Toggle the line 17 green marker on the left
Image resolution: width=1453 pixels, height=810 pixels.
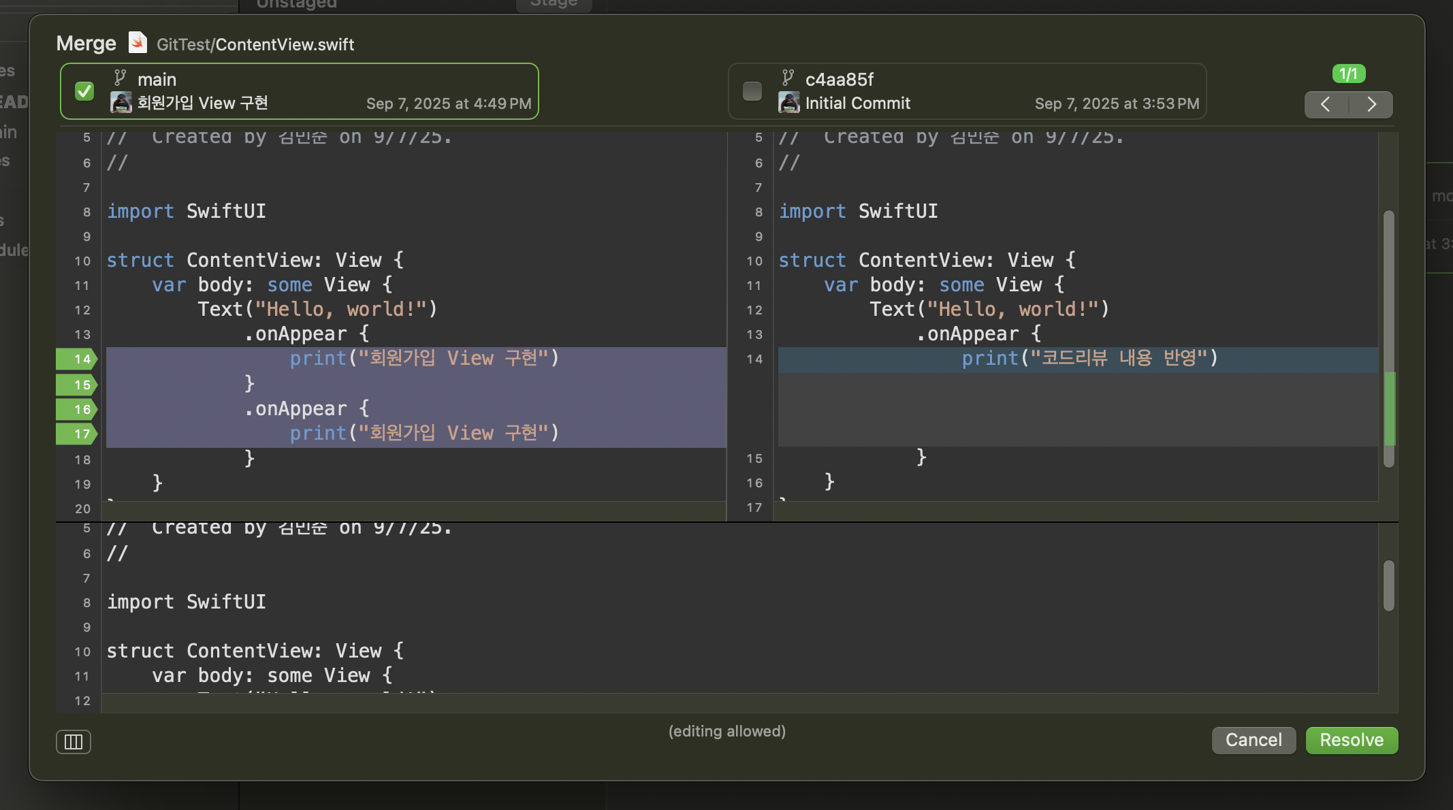click(76, 434)
